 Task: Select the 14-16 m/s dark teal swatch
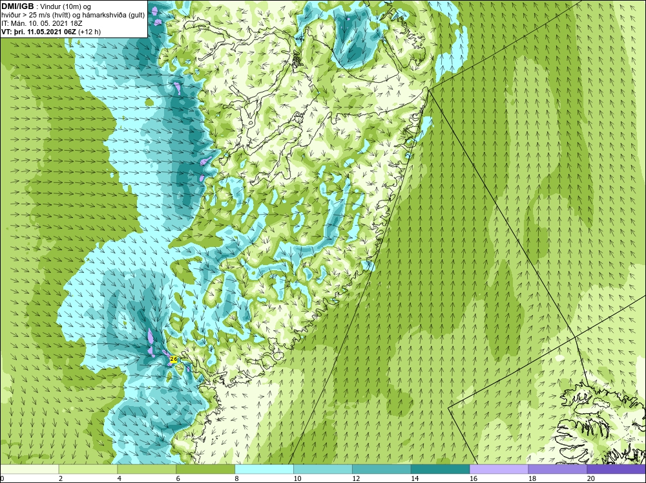[441, 469]
